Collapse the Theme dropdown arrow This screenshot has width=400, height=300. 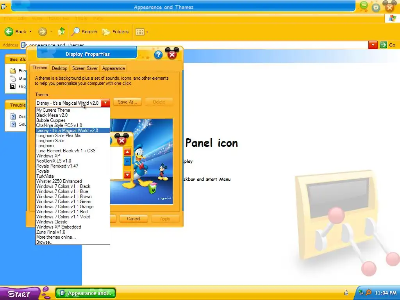click(105, 103)
